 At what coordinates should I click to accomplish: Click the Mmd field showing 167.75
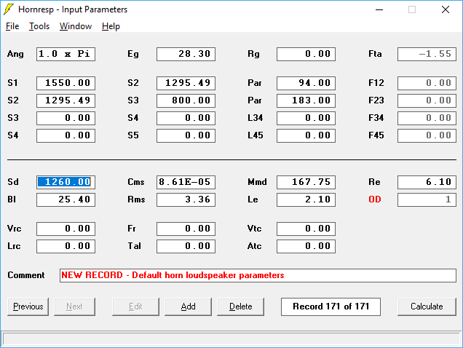tap(306, 182)
